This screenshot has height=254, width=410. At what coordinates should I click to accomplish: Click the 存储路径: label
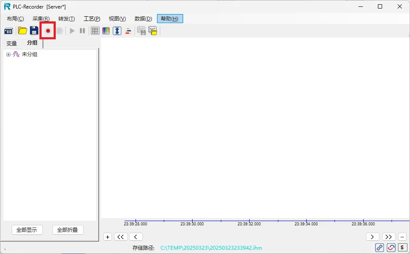[143, 248]
